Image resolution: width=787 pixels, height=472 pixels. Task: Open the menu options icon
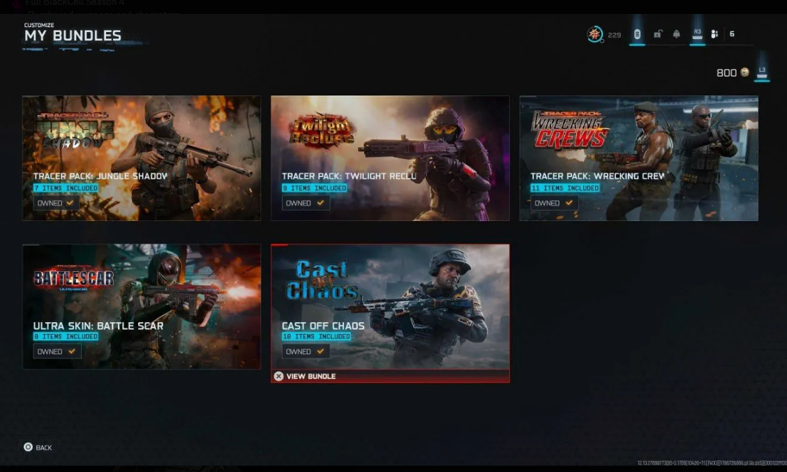637,34
